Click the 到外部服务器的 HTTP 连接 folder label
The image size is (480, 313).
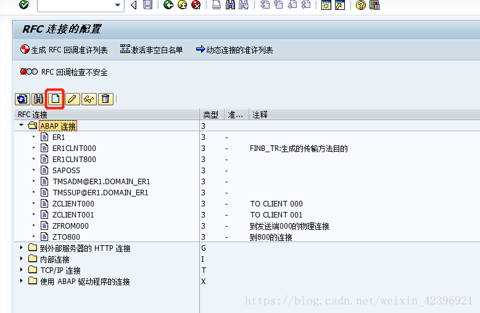[x=85, y=248]
